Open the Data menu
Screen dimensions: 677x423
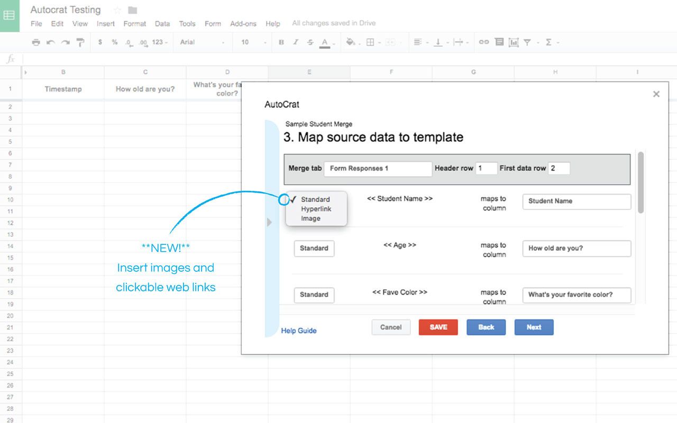(162, 23)
